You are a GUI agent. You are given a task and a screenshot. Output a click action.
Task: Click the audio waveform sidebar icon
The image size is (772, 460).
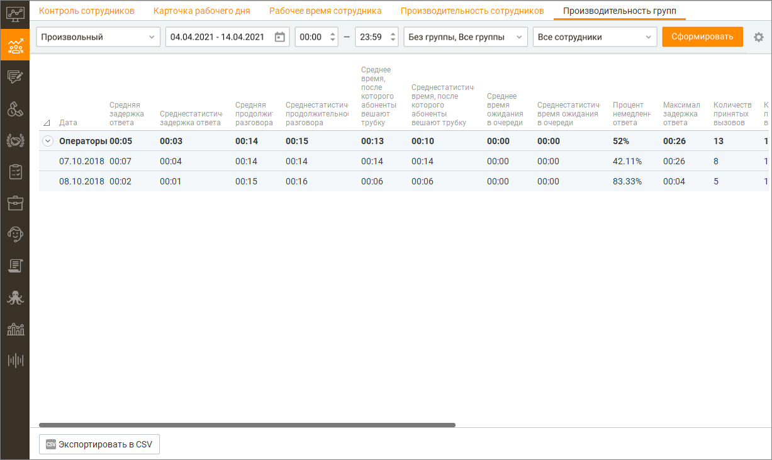point(15,360)
